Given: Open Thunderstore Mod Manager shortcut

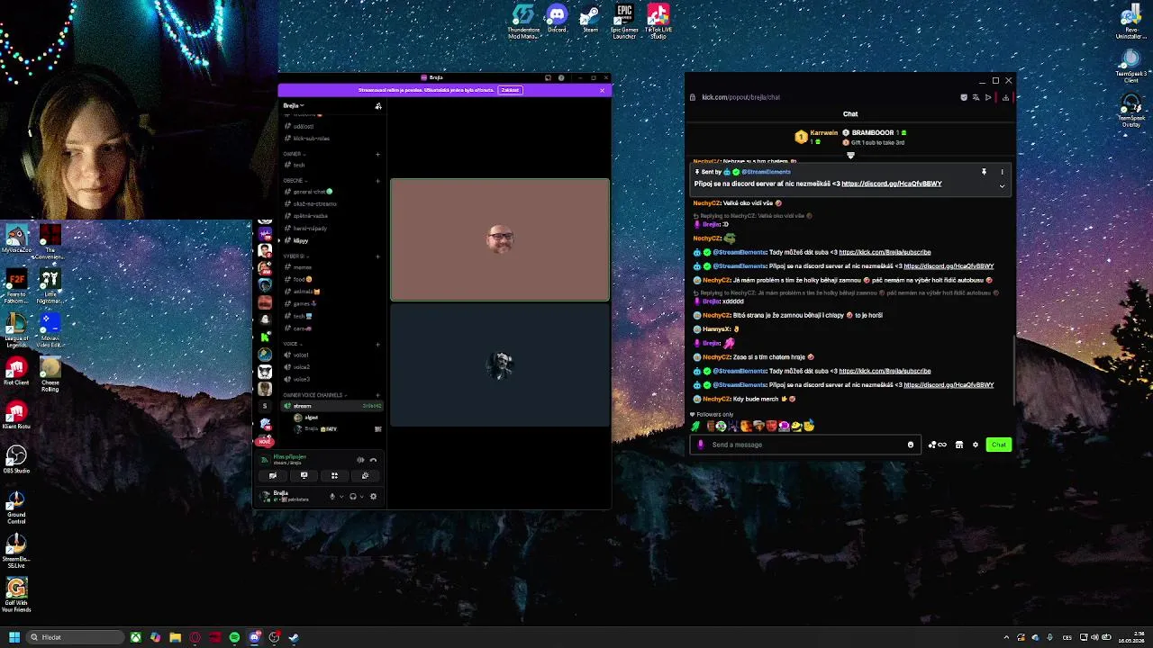Looking at the screenshot, I should 523,22.
